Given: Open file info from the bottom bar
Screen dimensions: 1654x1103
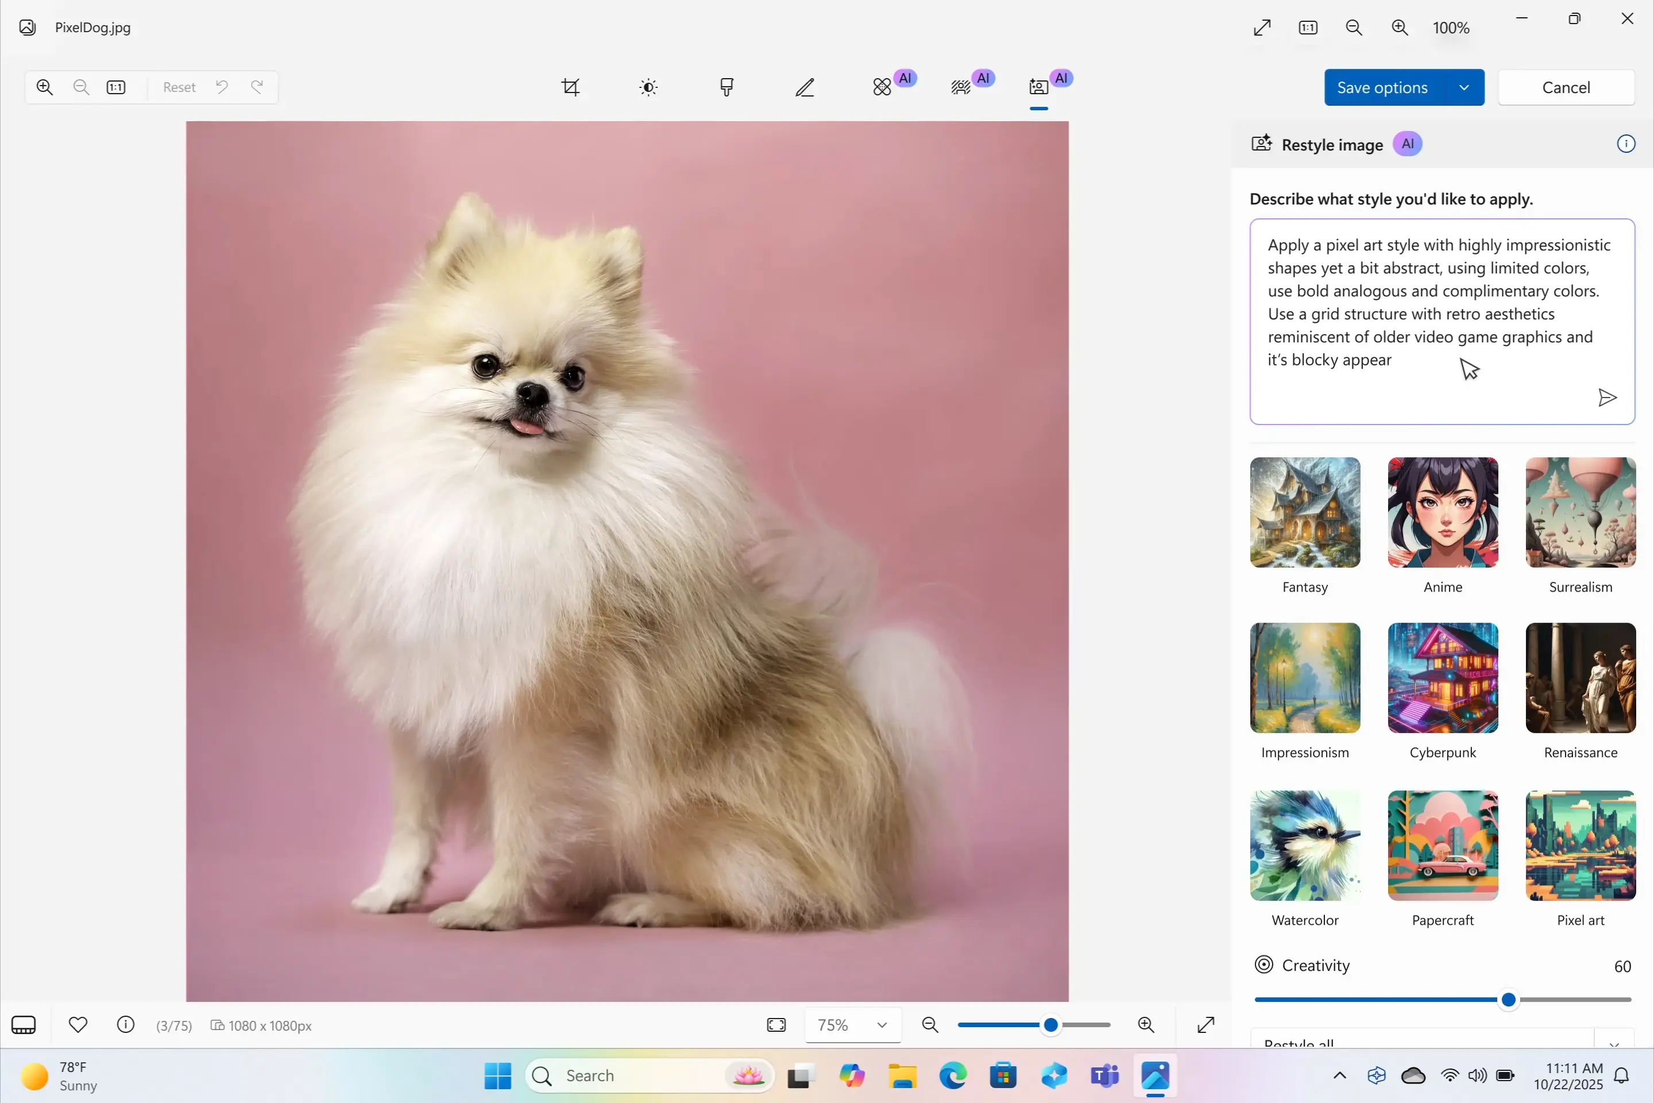Looking at the screenshot, I should [x=126, y=1025].
